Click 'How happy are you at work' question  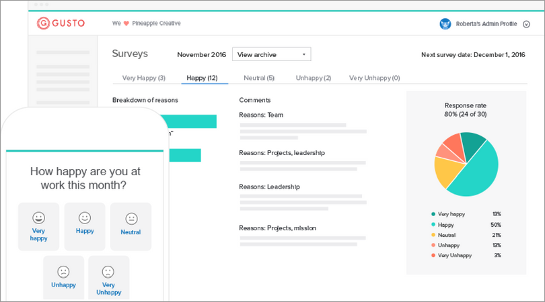(x=85, y=179)
